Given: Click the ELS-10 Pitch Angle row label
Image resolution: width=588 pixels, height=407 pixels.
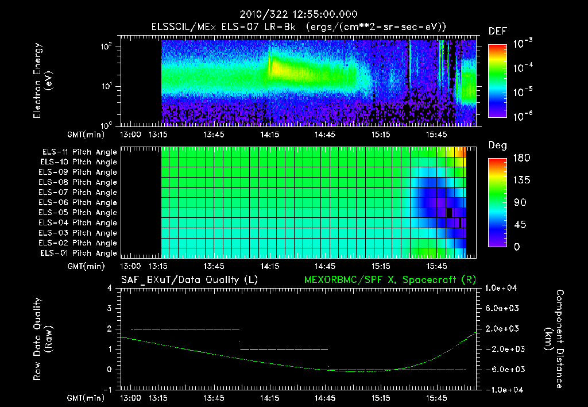Looking at the screenshot, I should (x=79, y=162).
